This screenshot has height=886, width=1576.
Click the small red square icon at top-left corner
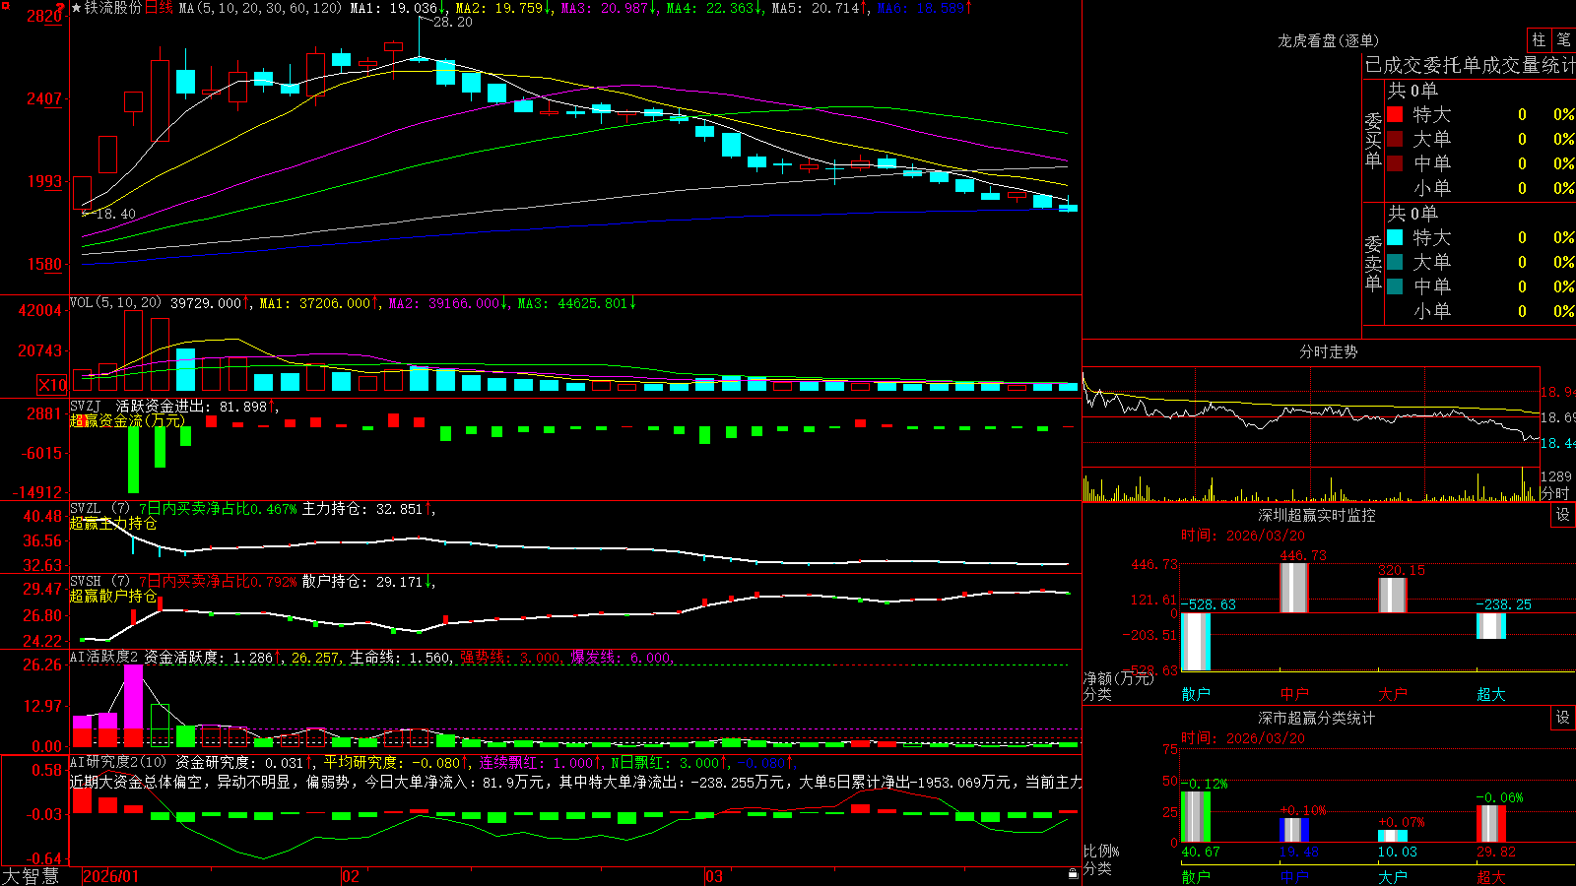[5, 6]
